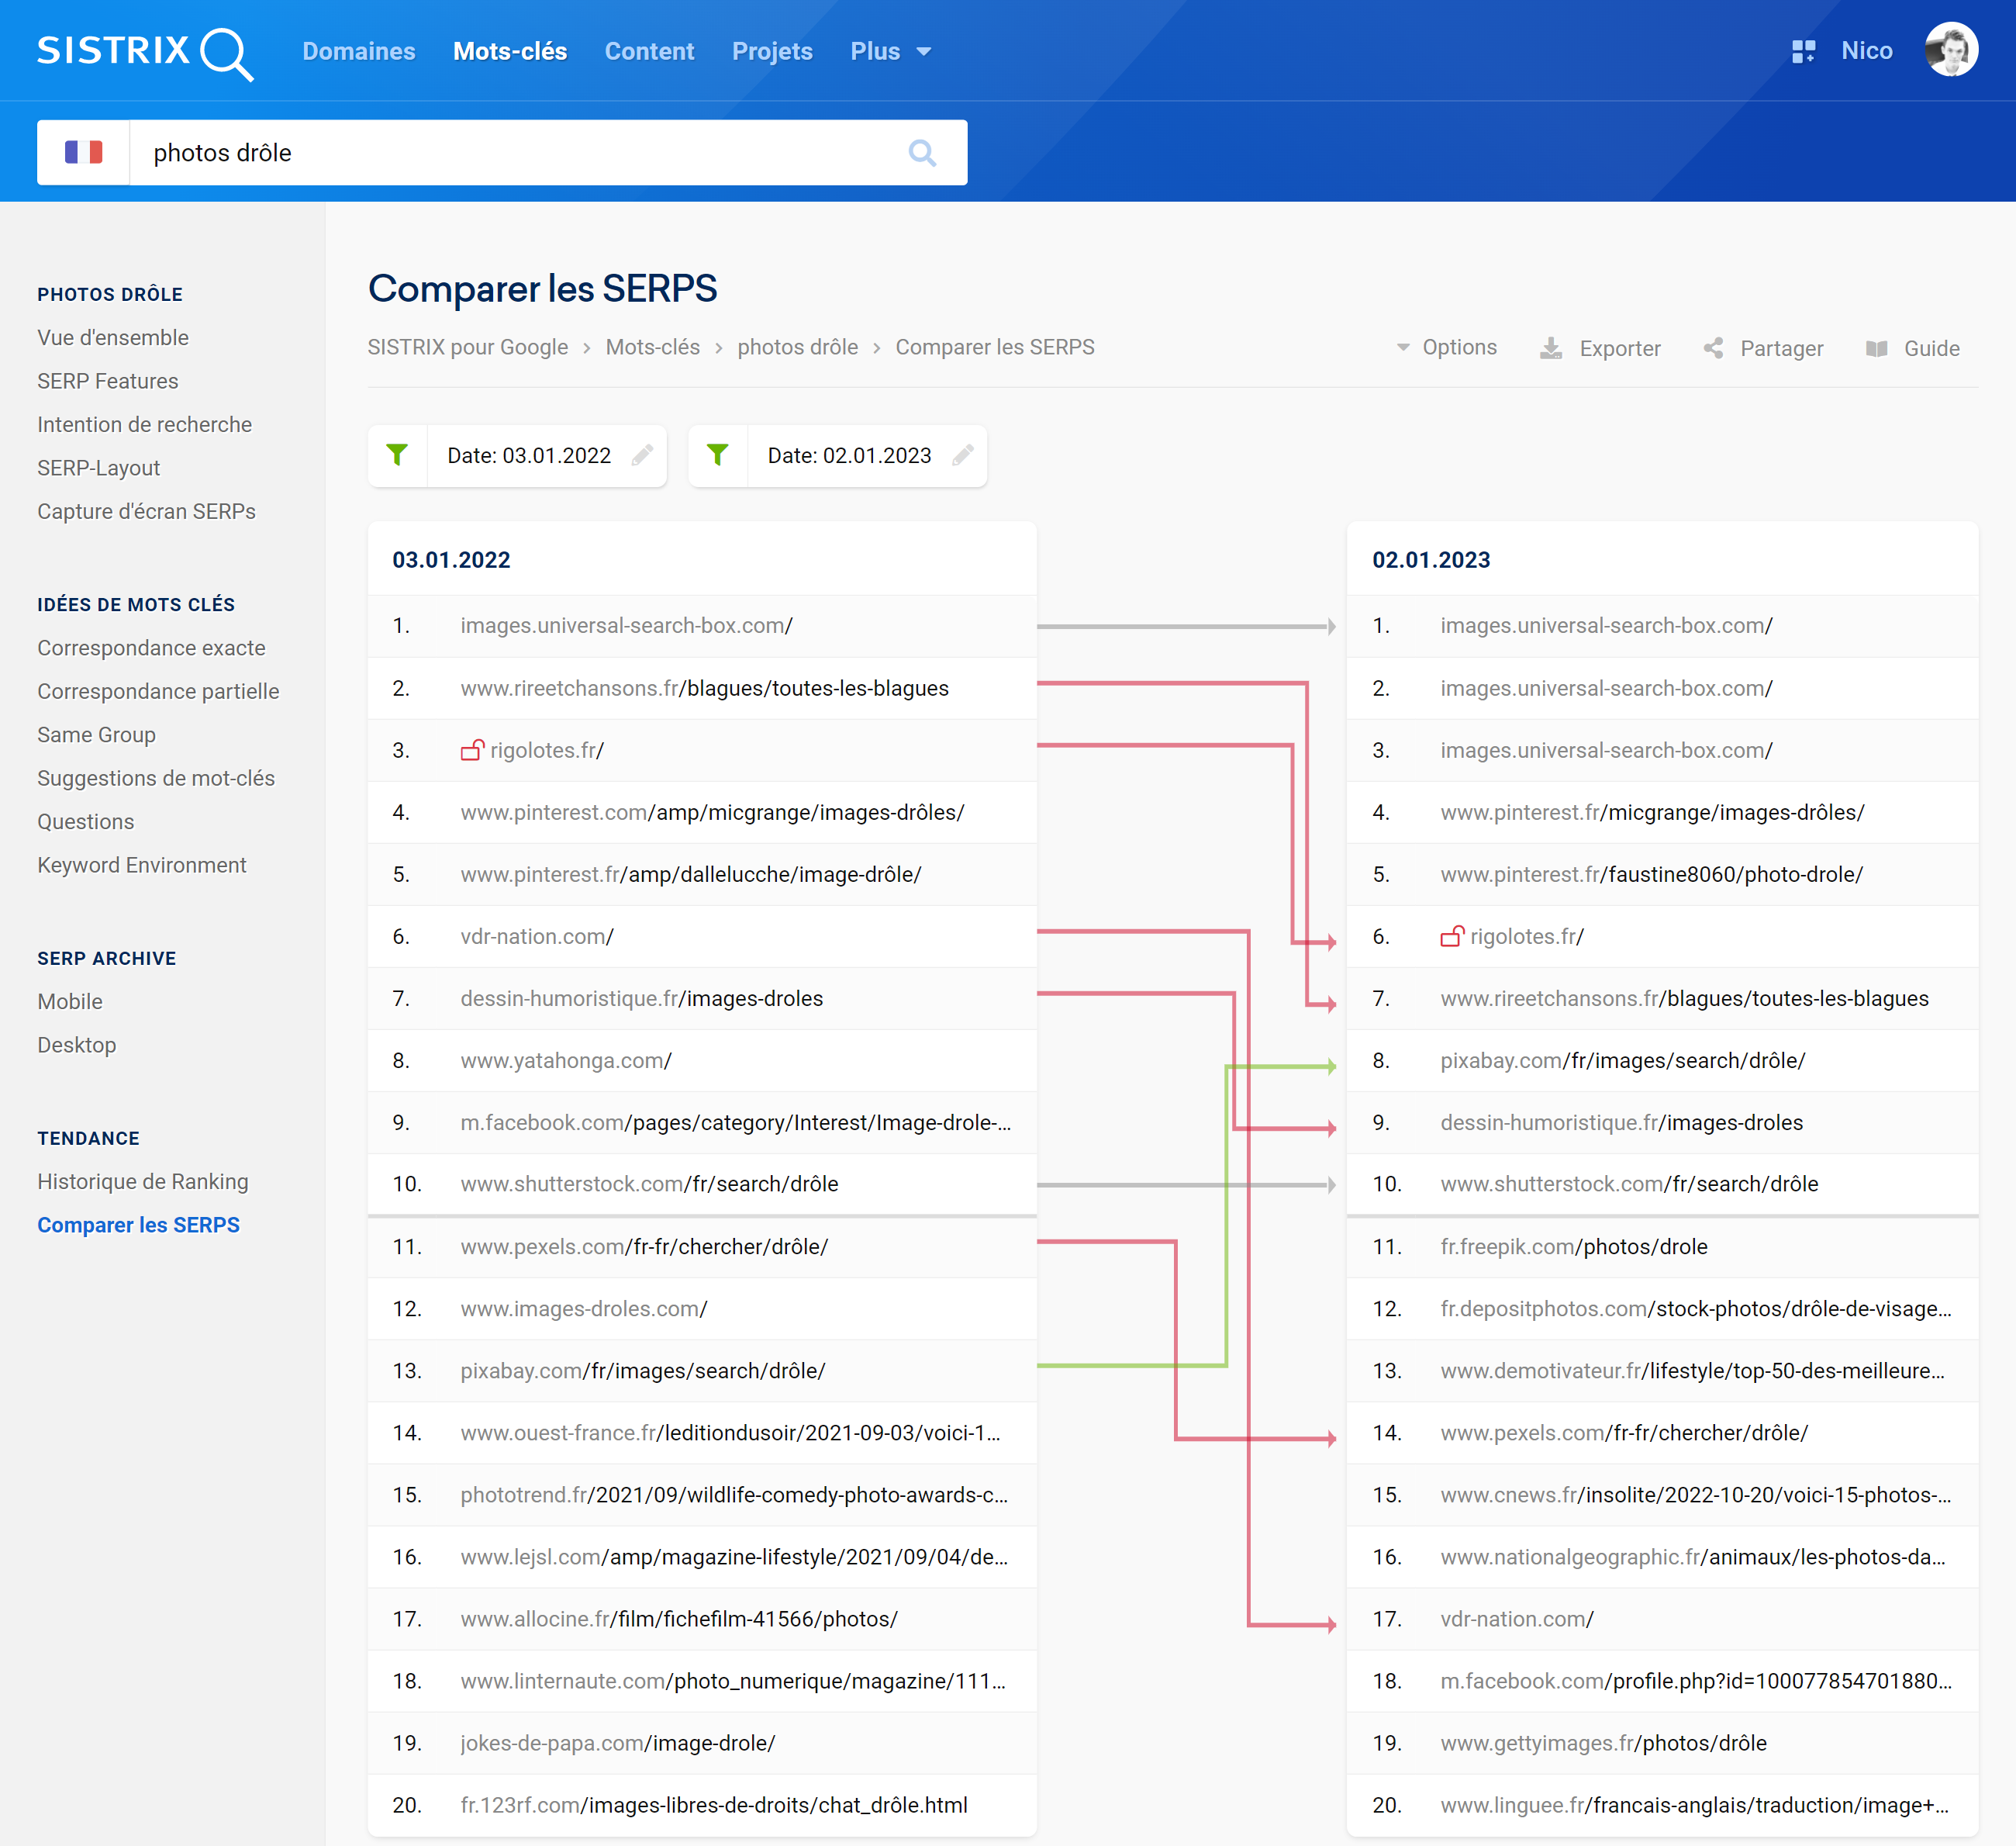2016x1846 pixels.
Task: Open Mobile SERP archive
Action: tap(70, 1001)
